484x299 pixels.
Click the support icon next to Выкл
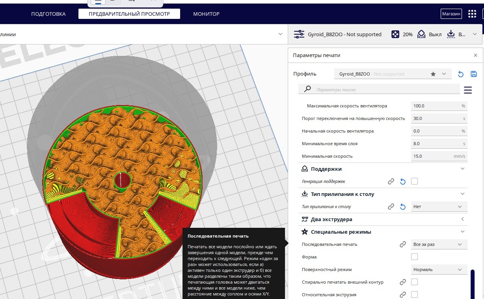pyautogui.click(x=421, y=34)
